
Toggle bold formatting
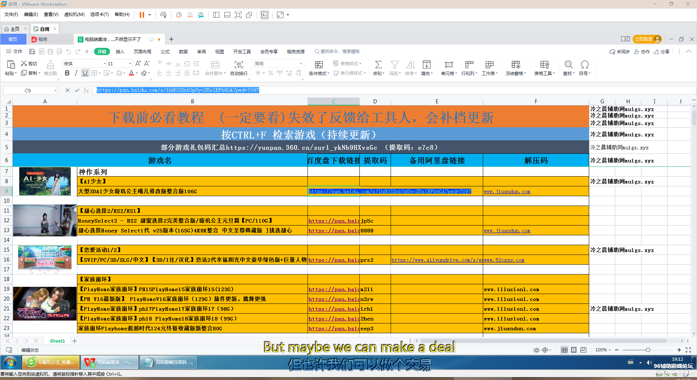(67, 73)
